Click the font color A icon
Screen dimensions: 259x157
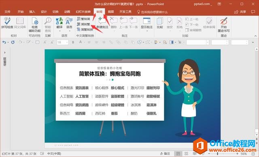(x=81, y=42)
